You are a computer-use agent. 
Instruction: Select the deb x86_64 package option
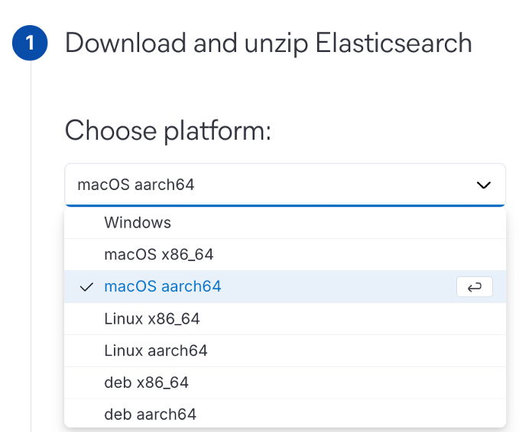(285, 382)
